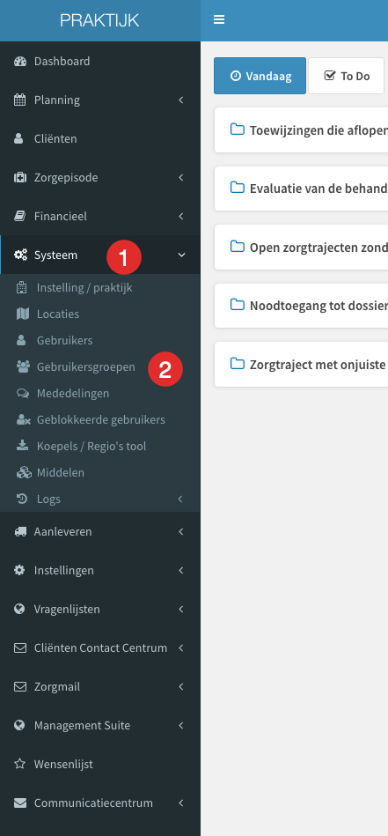Expand the Planning submenu arrow

(x=181, y=100)
